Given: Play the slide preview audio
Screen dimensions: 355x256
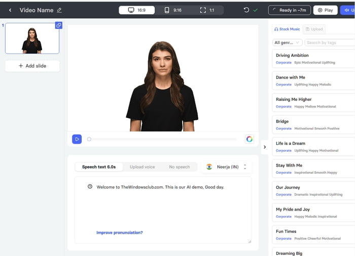Looking at the screenshot, I should tap(77, 139).
